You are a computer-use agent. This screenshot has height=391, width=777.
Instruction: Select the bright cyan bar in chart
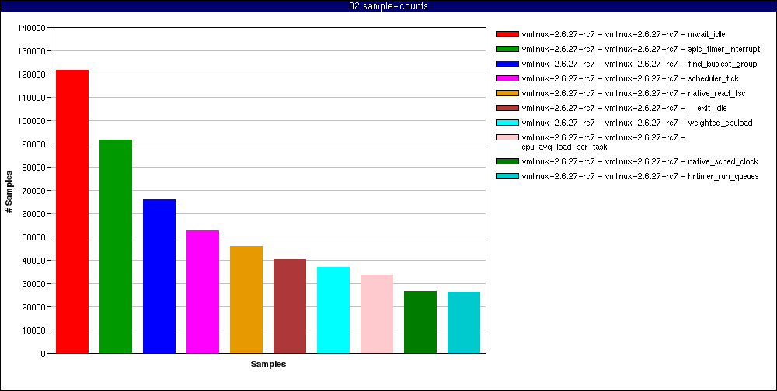click(333, 310)
